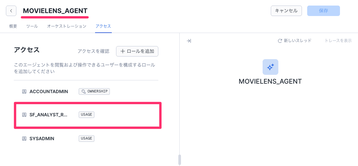358x166 pixels.
Task: Click the USAGE badge for SF_ANALYST_R
Action: click(x=87, y=115)
